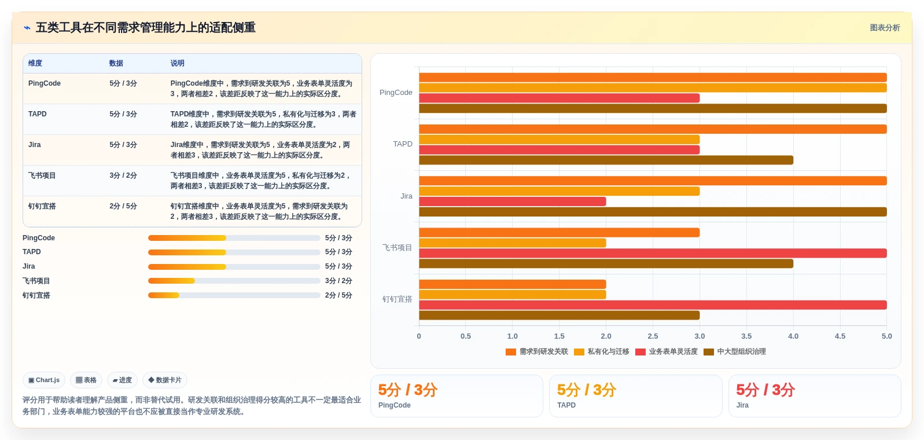The width and height of the screenshot is (924, 440).
Task: Click the 飞书项目 progress bar
Action: tap(234, 281)
